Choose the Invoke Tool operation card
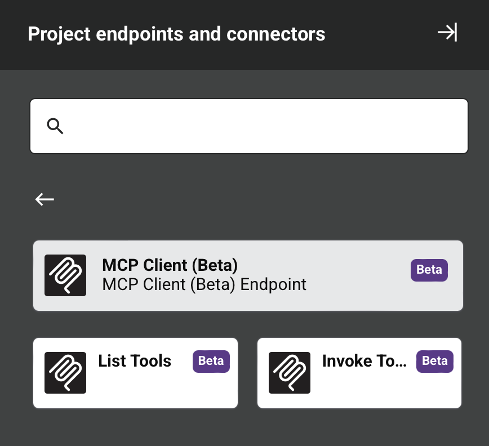Screen dimensions: 489x446 pos(359,373)
